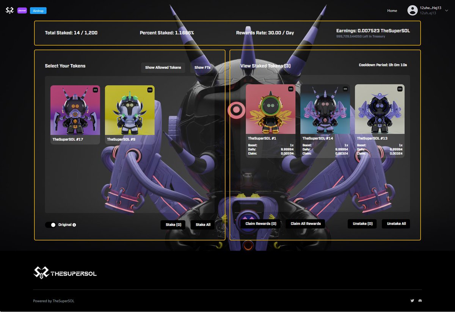Click the Earnings: 0.007523 TheSuperSOL text
This screenshot has width=455, height=312.
[373, 31]
